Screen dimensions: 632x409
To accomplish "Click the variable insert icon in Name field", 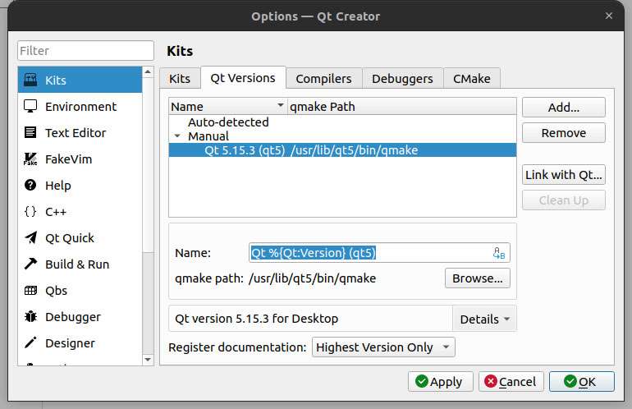I will click(499, 253).
